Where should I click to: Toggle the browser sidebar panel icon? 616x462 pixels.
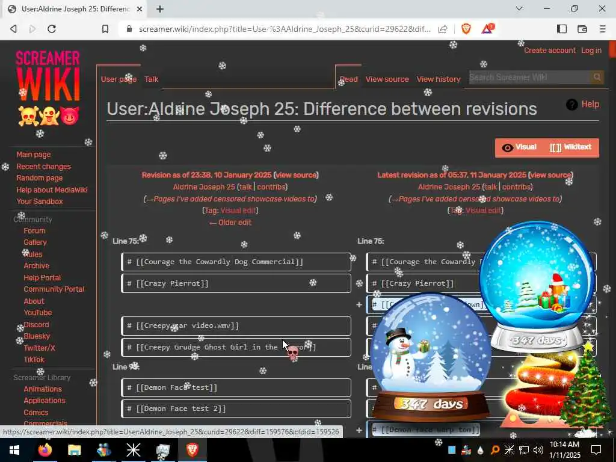[562, 29]
